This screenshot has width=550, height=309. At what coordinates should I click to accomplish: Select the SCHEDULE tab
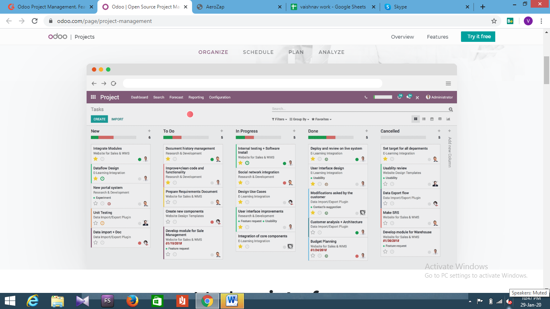(258, 52)
